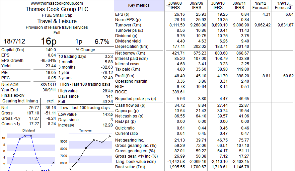
Task: Select the 30/9/11 IFRS column header
Action: coord(239,5)
